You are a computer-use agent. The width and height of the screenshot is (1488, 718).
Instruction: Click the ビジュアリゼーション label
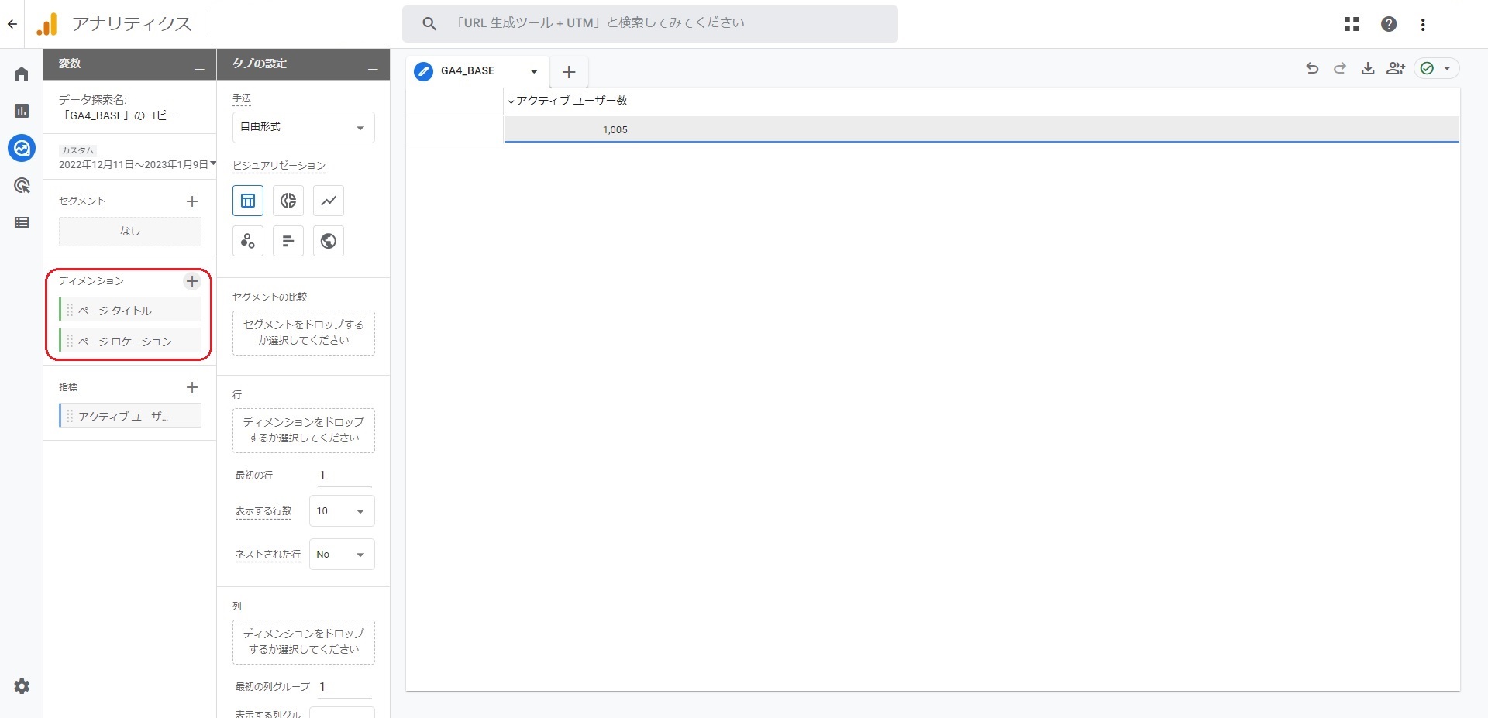click(279, 166)
